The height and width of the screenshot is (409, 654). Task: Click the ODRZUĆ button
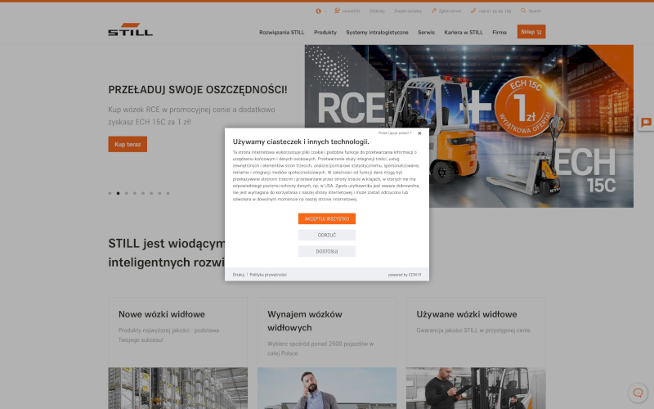coord(327,235)
